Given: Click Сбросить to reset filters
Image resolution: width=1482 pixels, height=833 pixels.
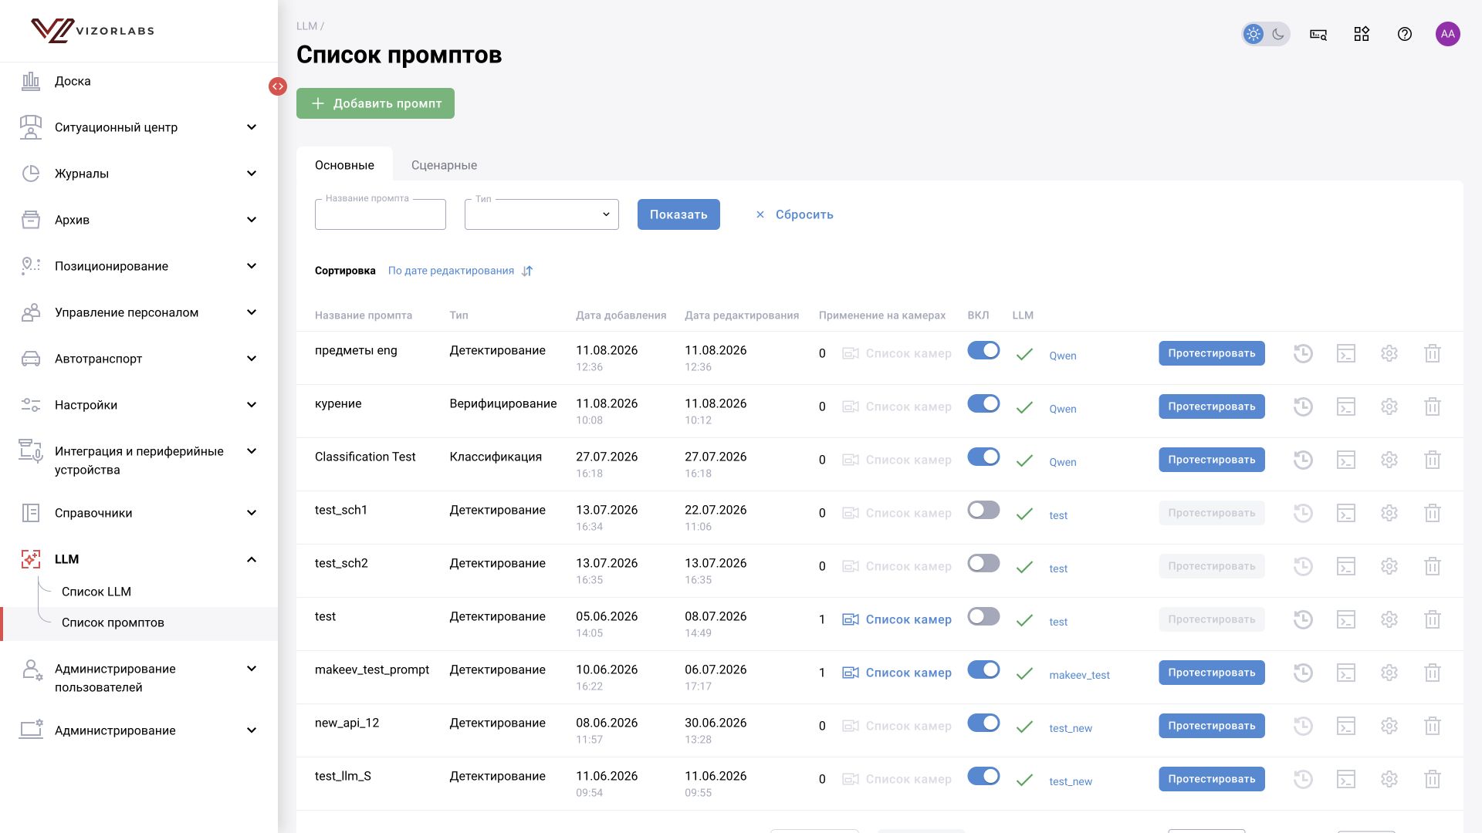Looking at the screenshot, I should pyautogui.click(x=794, y=214).
